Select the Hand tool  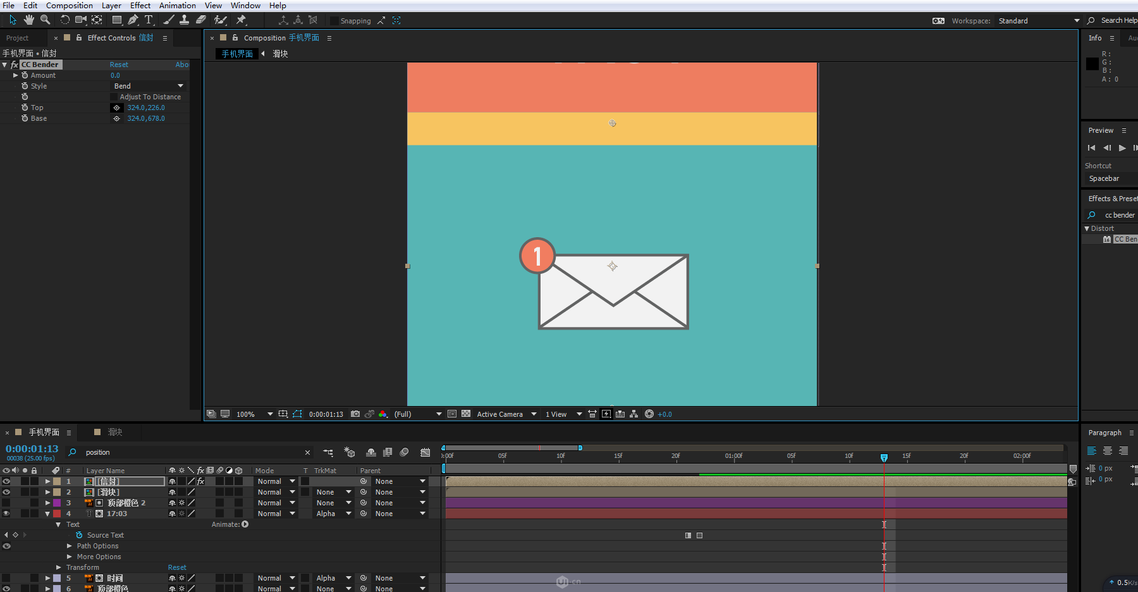29,20
